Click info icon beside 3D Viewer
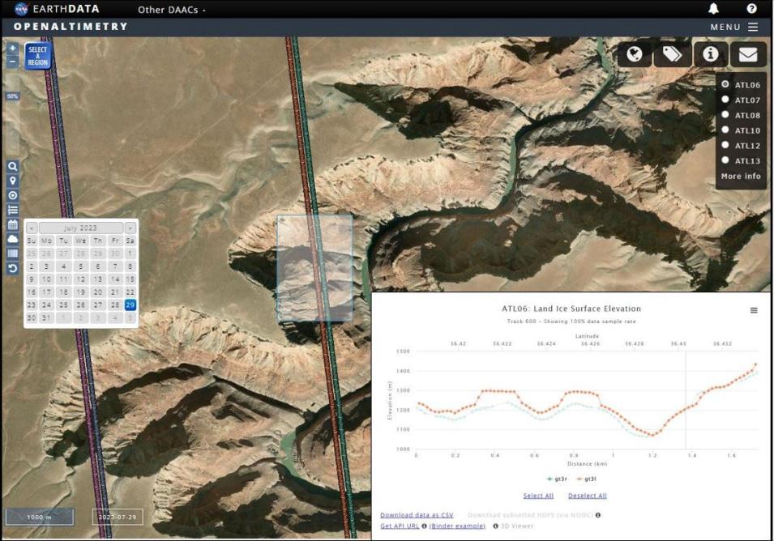 click(x=495, y=526)
